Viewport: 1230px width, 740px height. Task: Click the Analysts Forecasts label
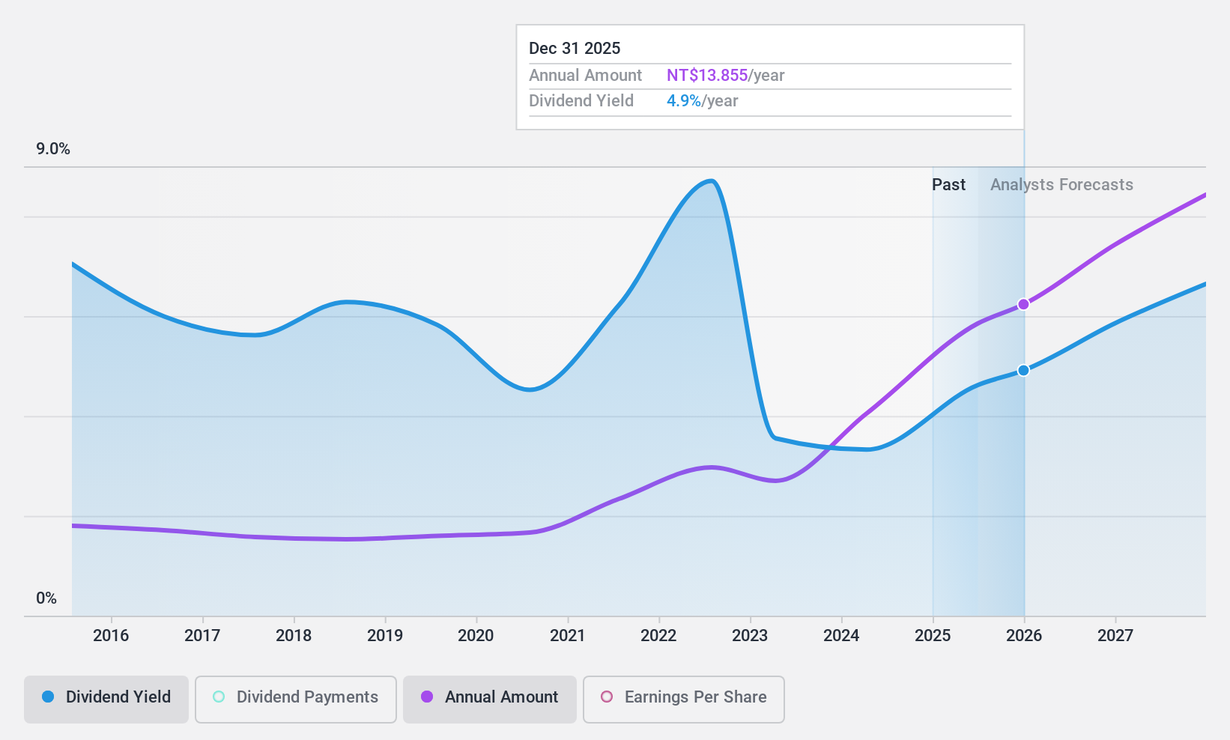[1061, 185]
